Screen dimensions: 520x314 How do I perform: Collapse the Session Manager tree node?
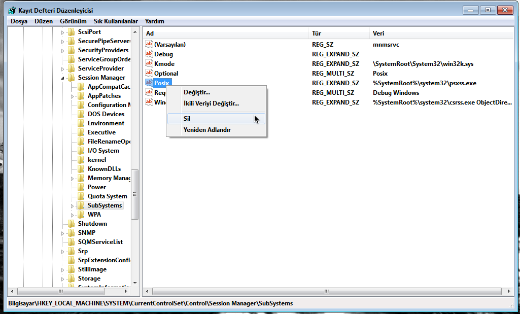63,78
